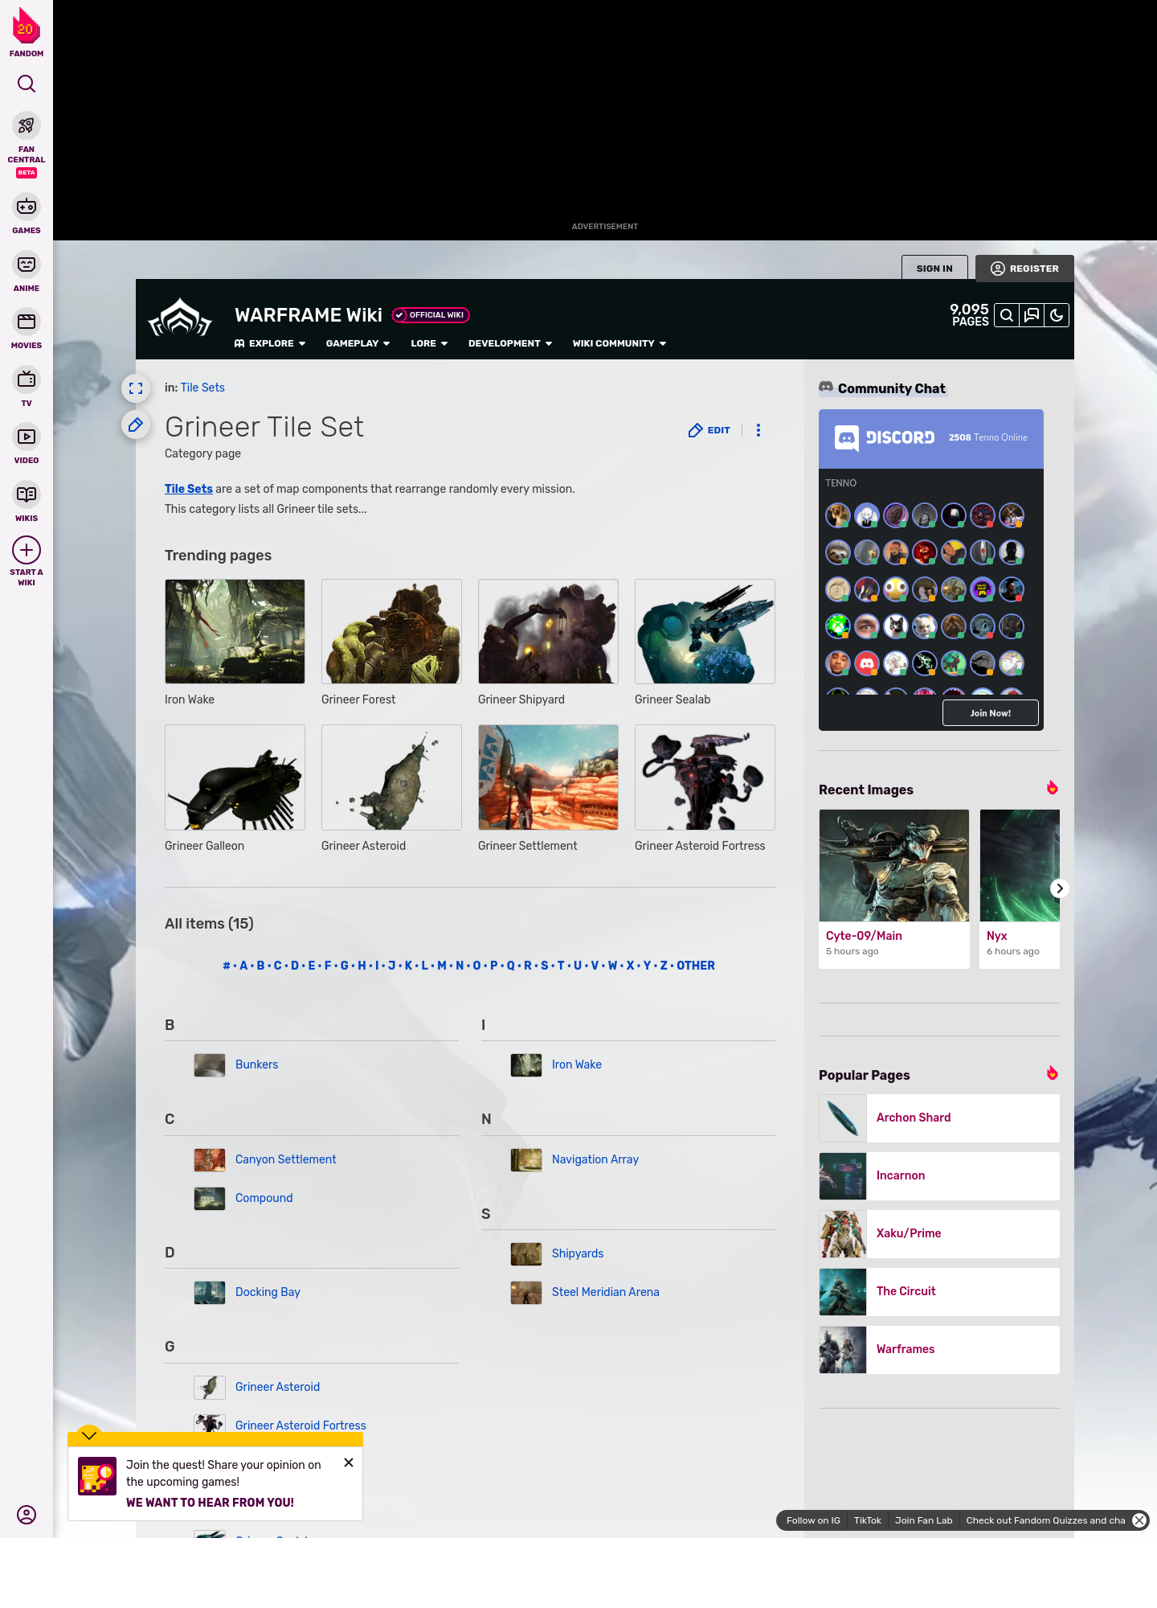Collapse the survey popup yellow chevron
The width and height of the screenshot is (1157, 1608).
click(x=89, y=1434)
